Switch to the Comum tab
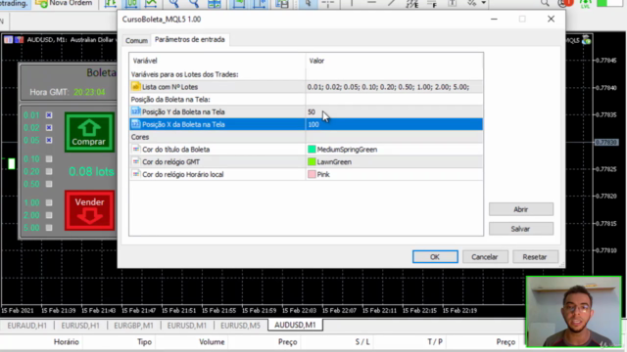 [136, 40]
